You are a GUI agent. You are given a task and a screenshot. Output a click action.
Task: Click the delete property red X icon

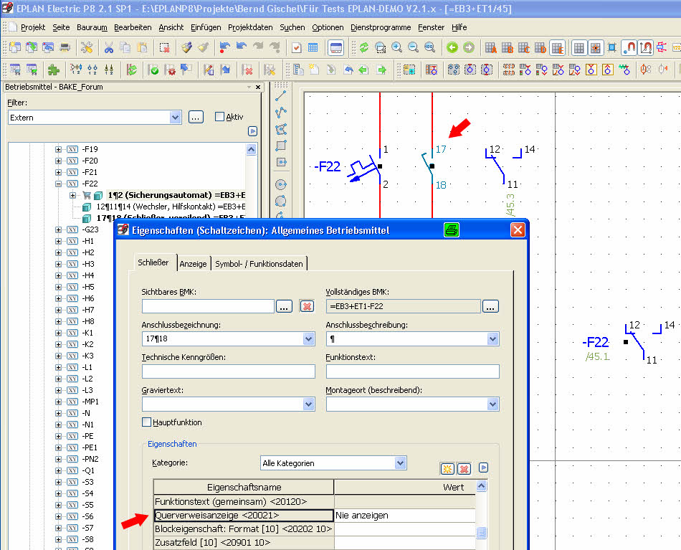click(464, 469)
